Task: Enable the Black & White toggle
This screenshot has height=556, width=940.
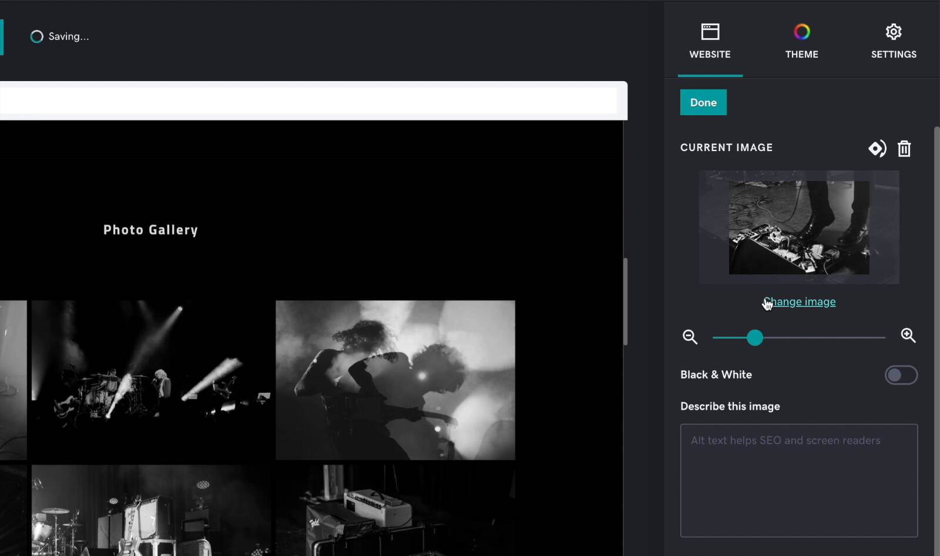Action: pos(901,375)
